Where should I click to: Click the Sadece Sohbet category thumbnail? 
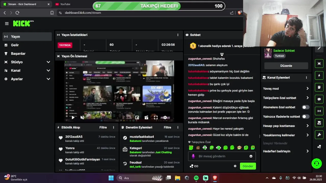(268, 53)
